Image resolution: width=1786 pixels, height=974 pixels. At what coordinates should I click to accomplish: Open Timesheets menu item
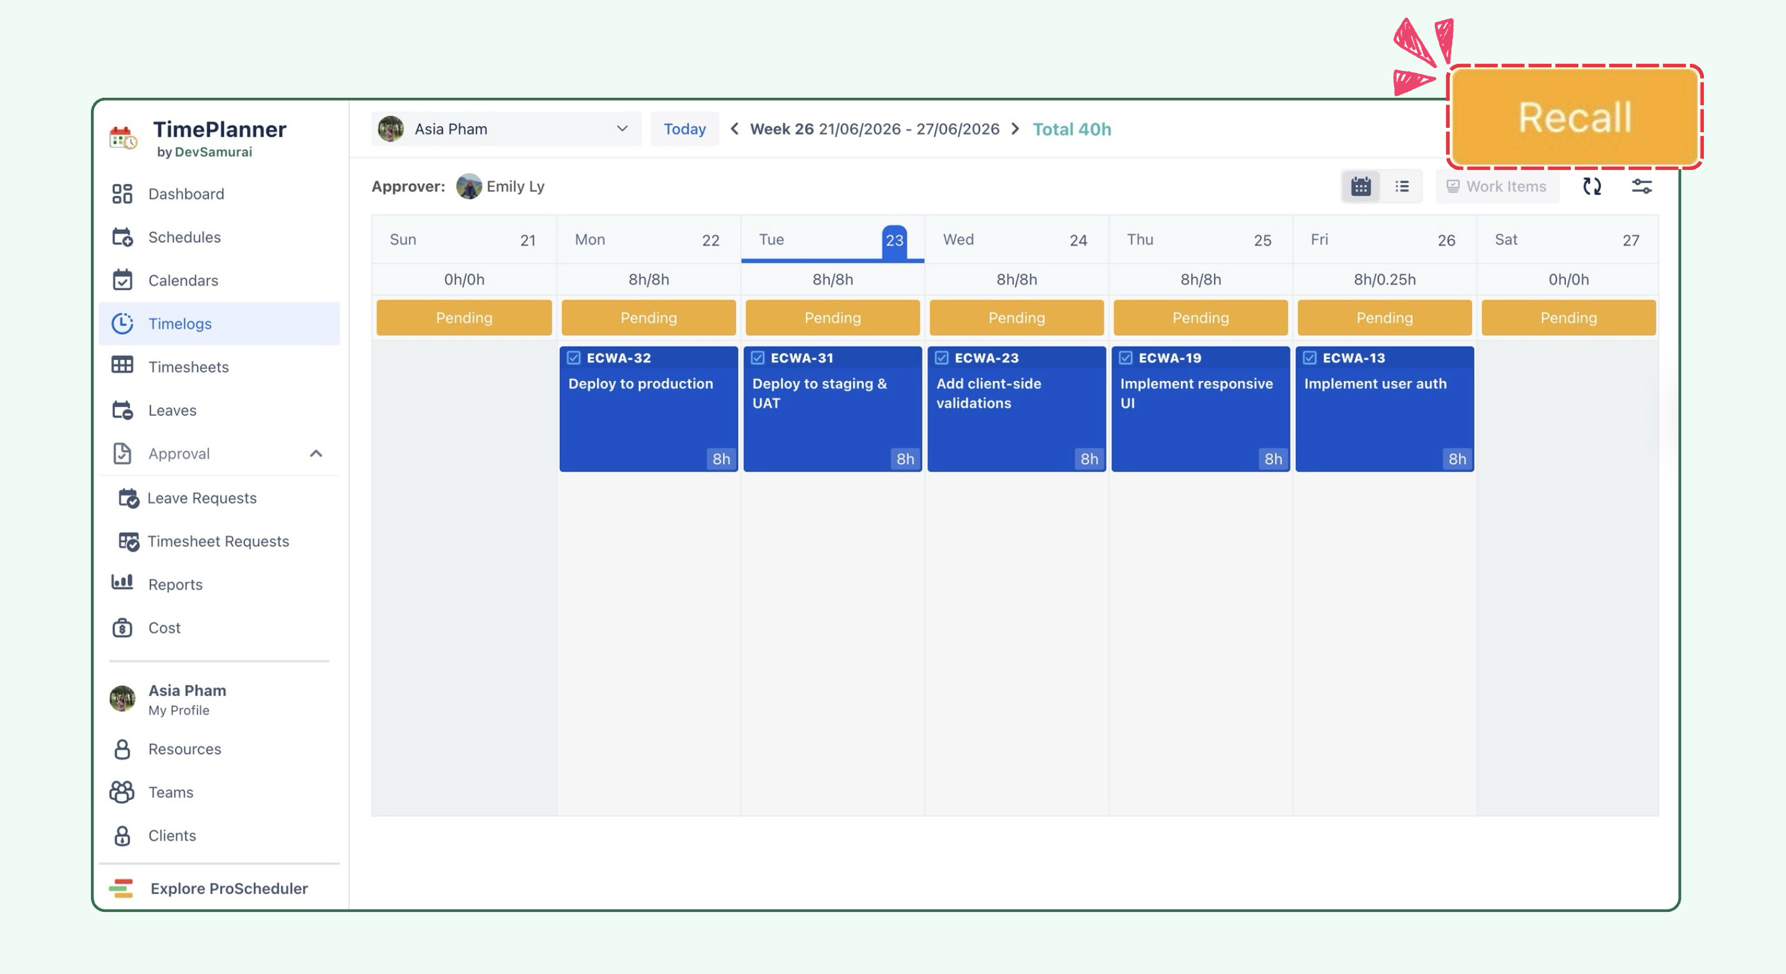(219, 367)
